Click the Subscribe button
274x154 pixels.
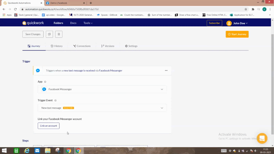[x=214, y=23]
